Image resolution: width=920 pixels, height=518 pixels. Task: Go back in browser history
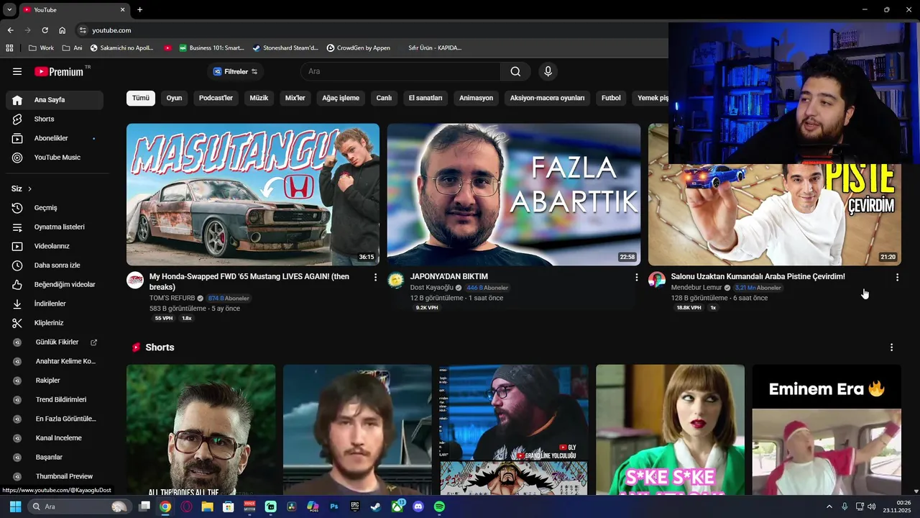[10, 30]
